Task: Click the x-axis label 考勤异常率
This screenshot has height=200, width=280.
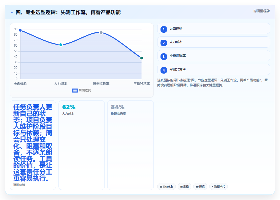Action: pyautogui.click(x=141, y=84)
